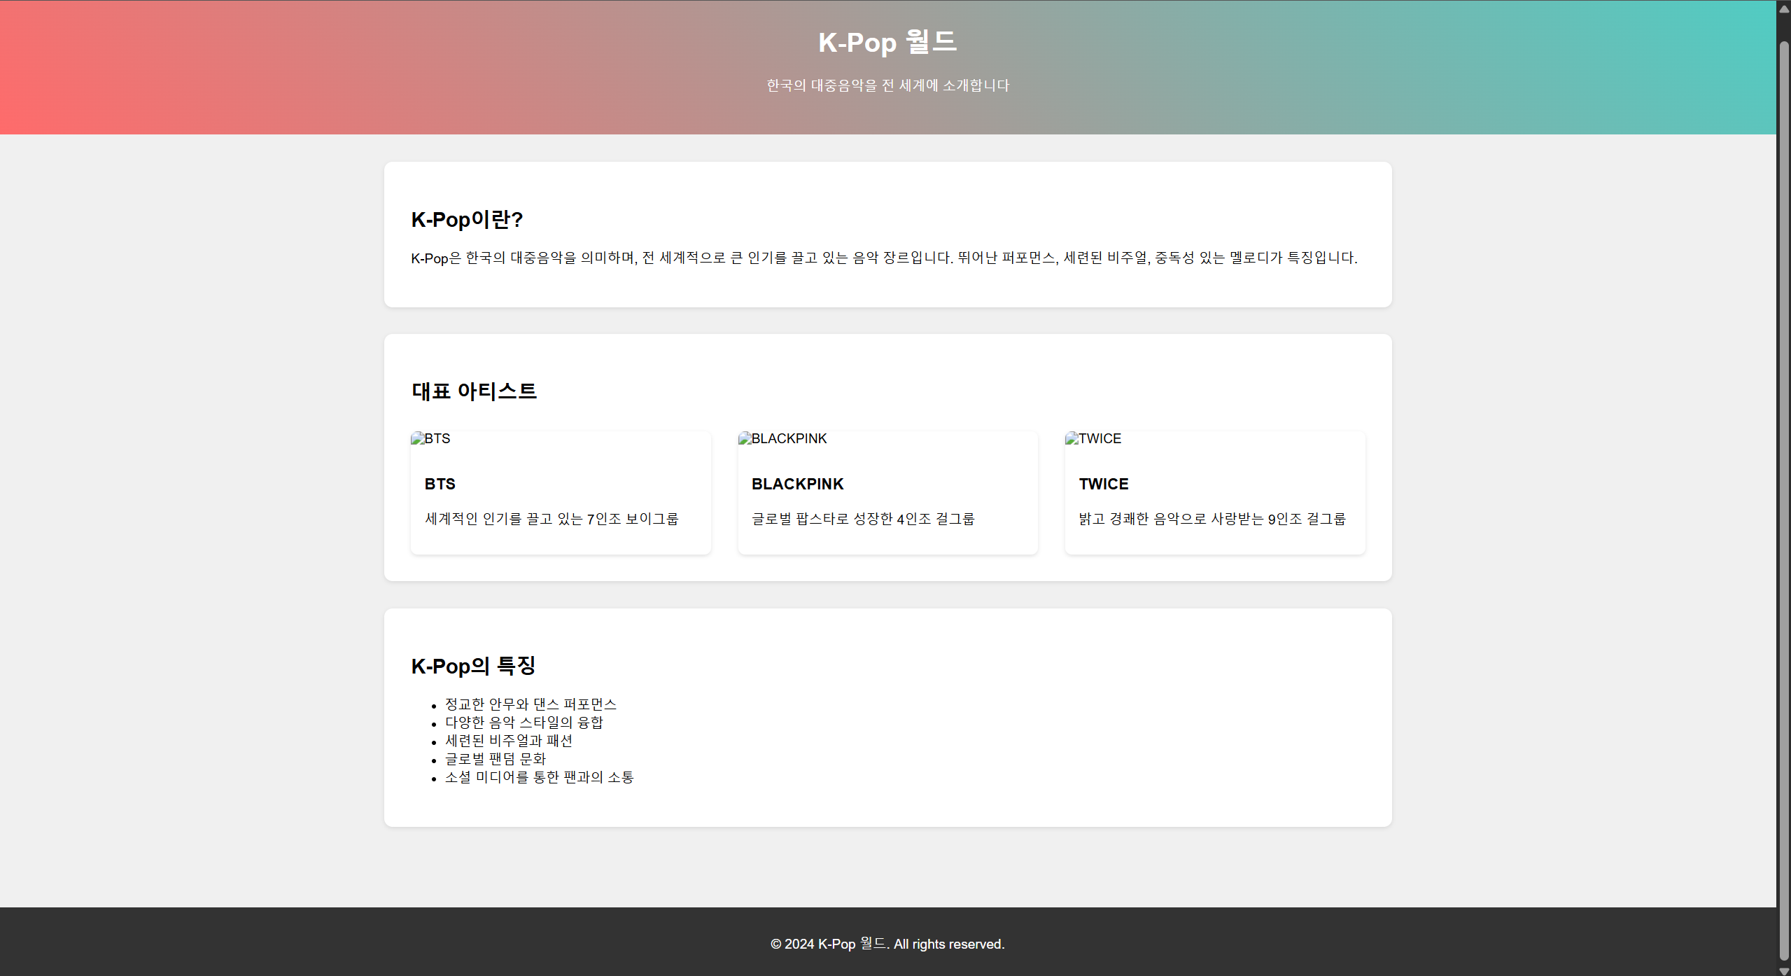Click the "대표 아티스트" section heading
Viewport: 1791px width, 976px height.
pos(474,391)
